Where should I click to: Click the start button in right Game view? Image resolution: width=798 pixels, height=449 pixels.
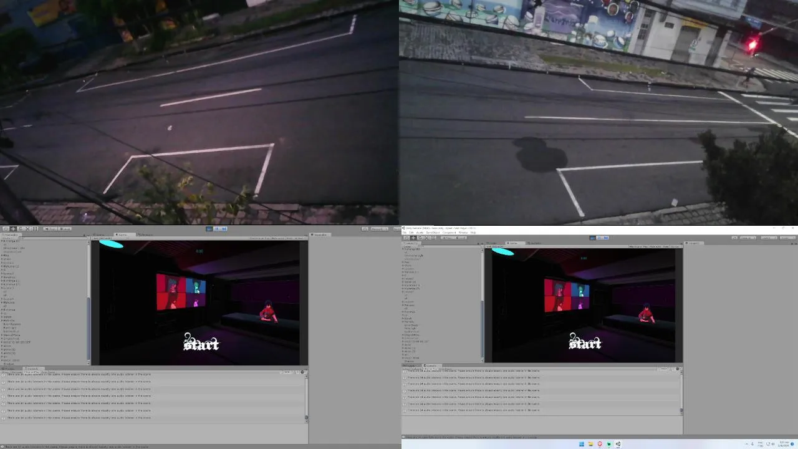tap(585, 342)
